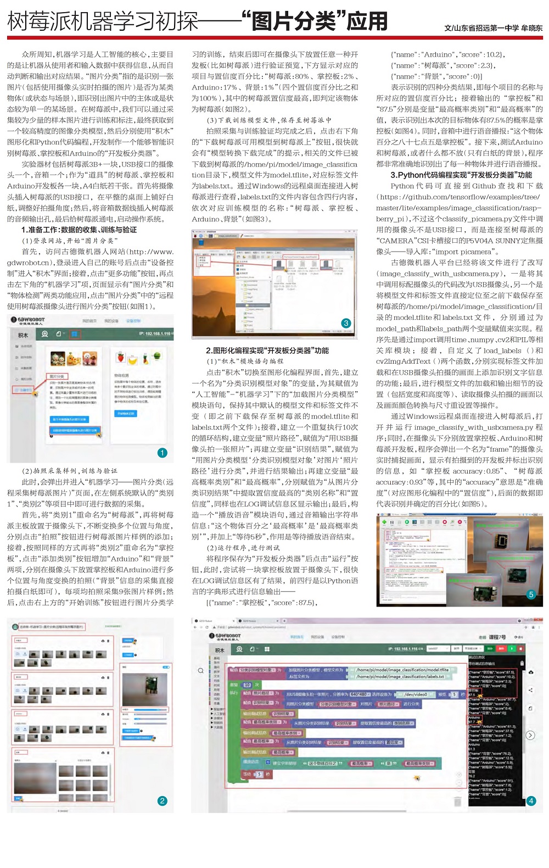
Task: Click browser reload icon in figure 4
Action: (x=206, y=627)
